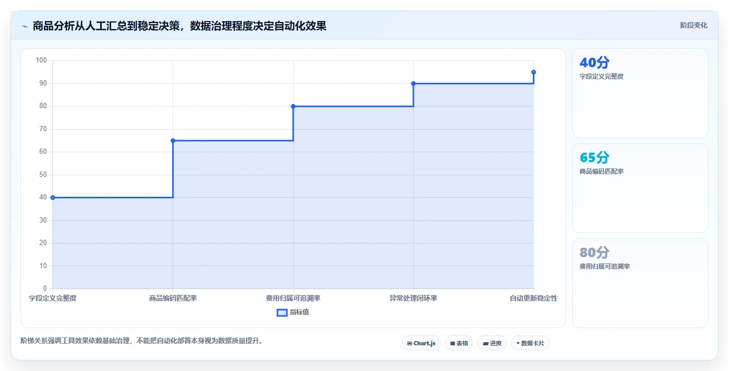This screenshot has height=371, width=729.
Task: Click x-axis label 自动更新稳定性
Action: [533, 298]
